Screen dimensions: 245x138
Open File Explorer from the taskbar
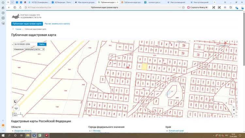point(28,135)
